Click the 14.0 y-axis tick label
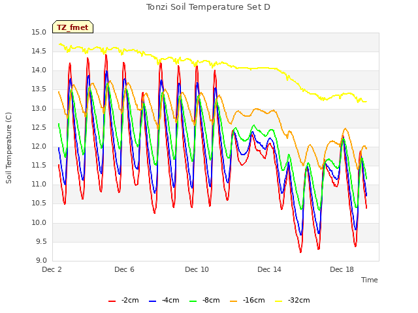This screenshot has height=313, width=418. (39, 70)
